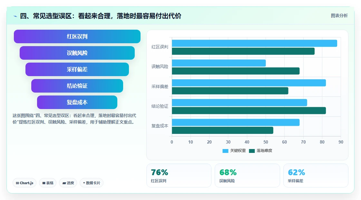Select the 复盘成本 funnel bar
361x200 pixels.
pos(77,102)
